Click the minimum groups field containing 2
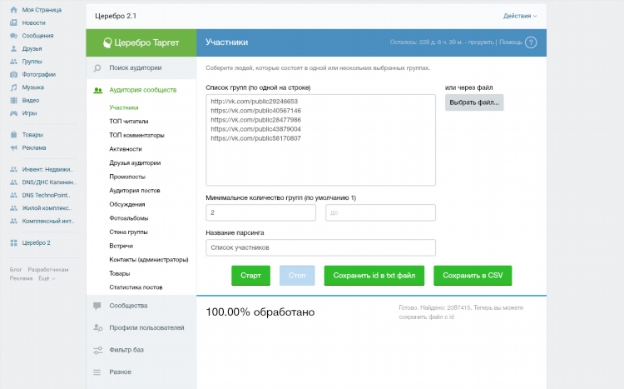 tap(260, 212)
